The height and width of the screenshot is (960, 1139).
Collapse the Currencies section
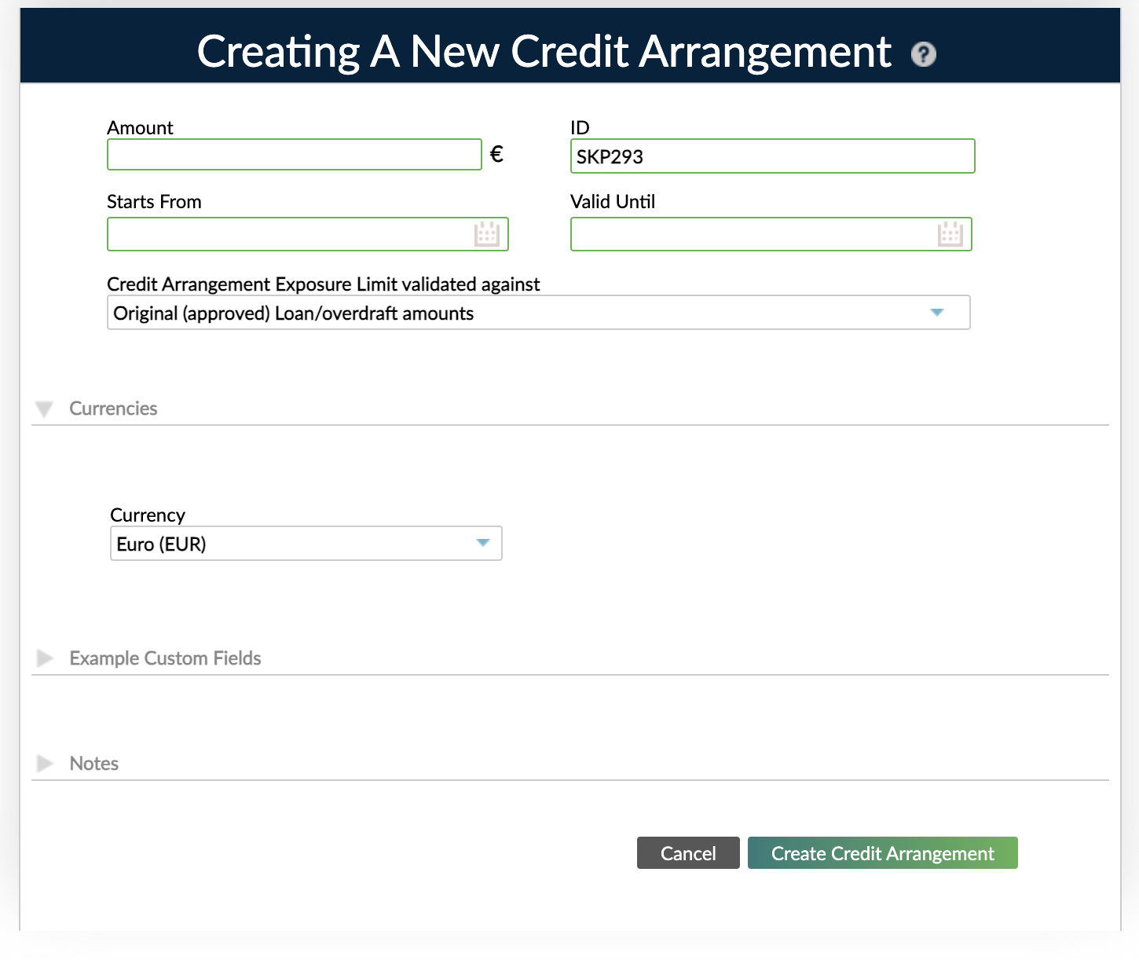pos(44,409)
